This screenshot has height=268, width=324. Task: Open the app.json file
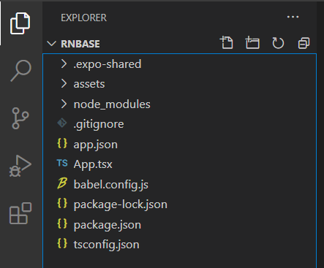pyautogui.click(x=96, y=145)
